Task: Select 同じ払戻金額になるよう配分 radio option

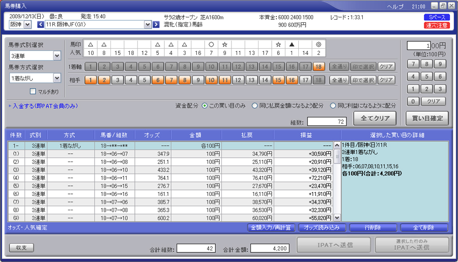Action: click(x=255, y=106)
